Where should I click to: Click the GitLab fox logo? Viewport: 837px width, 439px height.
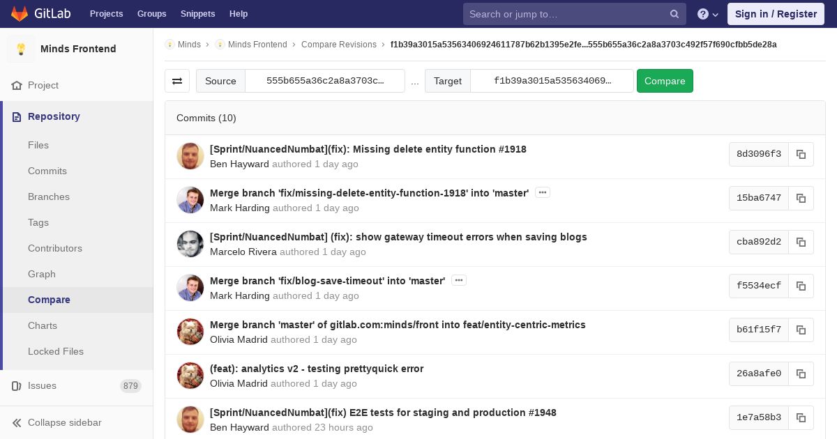pyautogui.click(x=20, y=14)
